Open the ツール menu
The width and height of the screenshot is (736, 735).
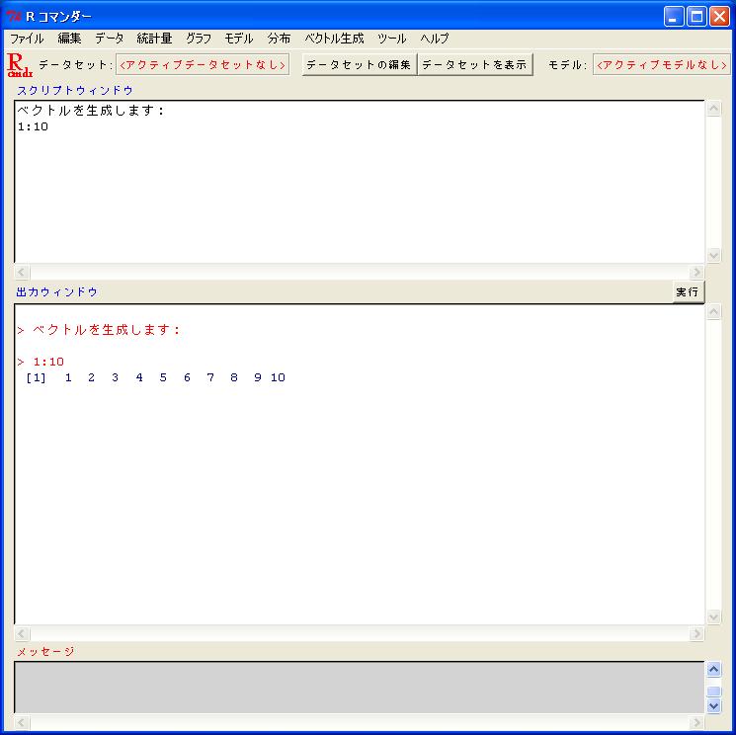(x=391, y=39)
